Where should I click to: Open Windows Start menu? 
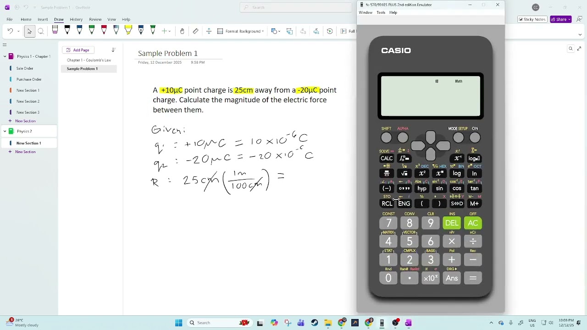(178, 323)
